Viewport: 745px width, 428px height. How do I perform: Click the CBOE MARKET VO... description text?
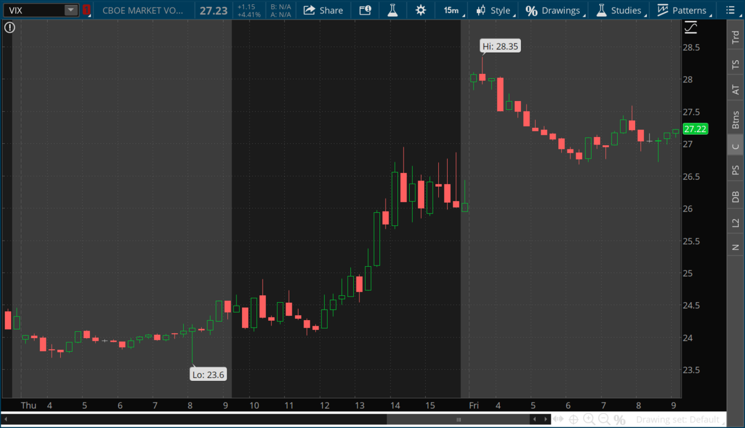point(143,10)
